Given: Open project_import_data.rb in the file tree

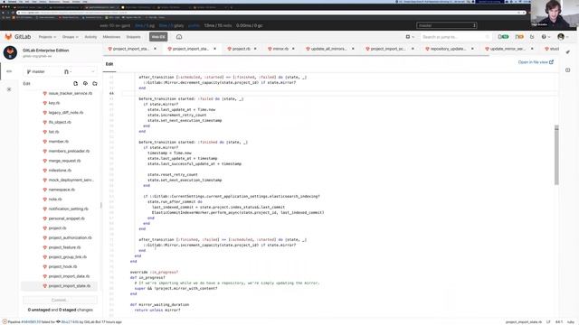Looking at the screenshot, I should pos(69,276).
